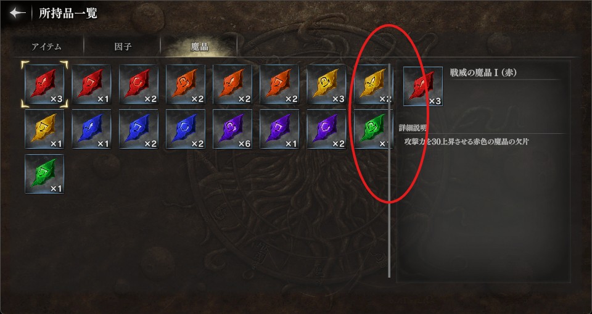Select the red crystal with ×3 count

(x=44, y=85)
